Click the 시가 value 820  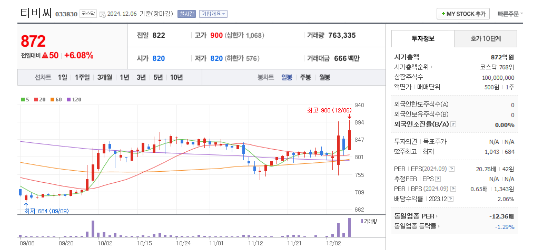click(x=159, y=58)
